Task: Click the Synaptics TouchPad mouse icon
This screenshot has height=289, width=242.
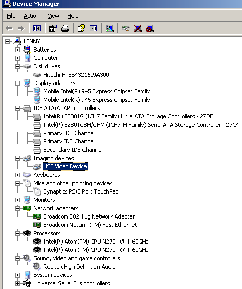Action: [37, 191]
